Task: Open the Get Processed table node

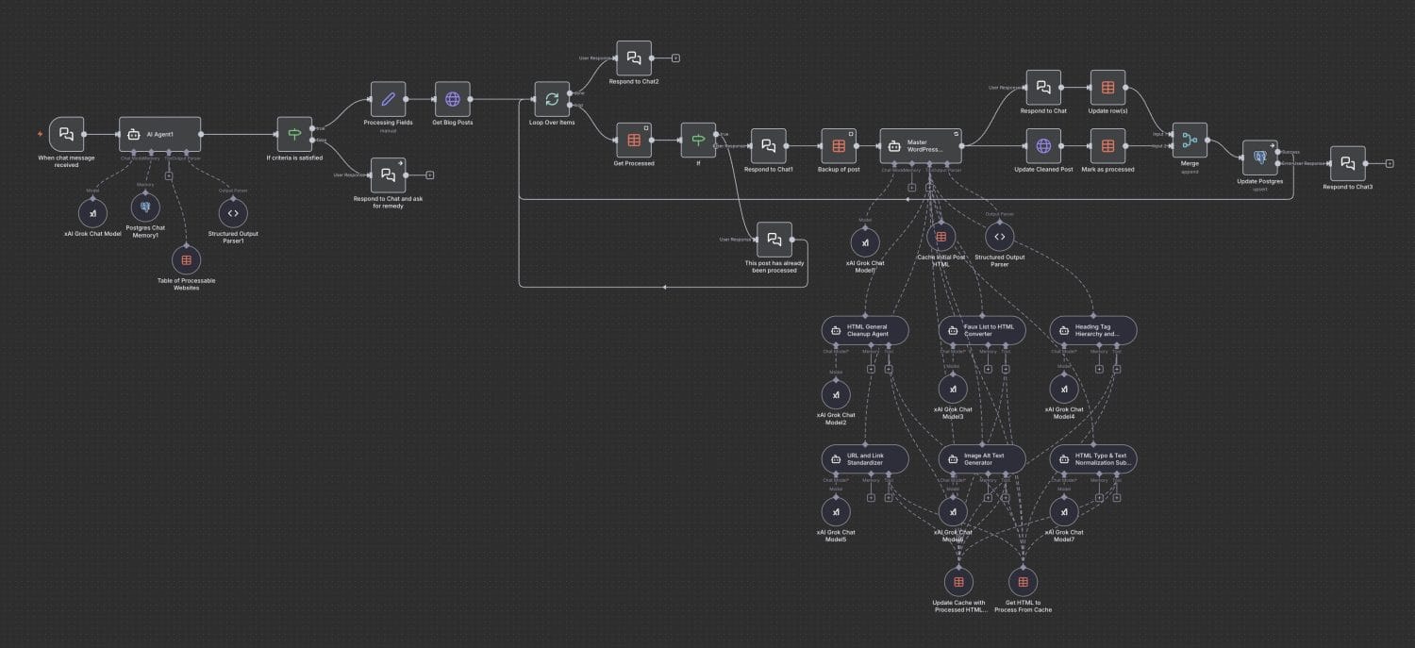Action: click(x=634, y=141)
